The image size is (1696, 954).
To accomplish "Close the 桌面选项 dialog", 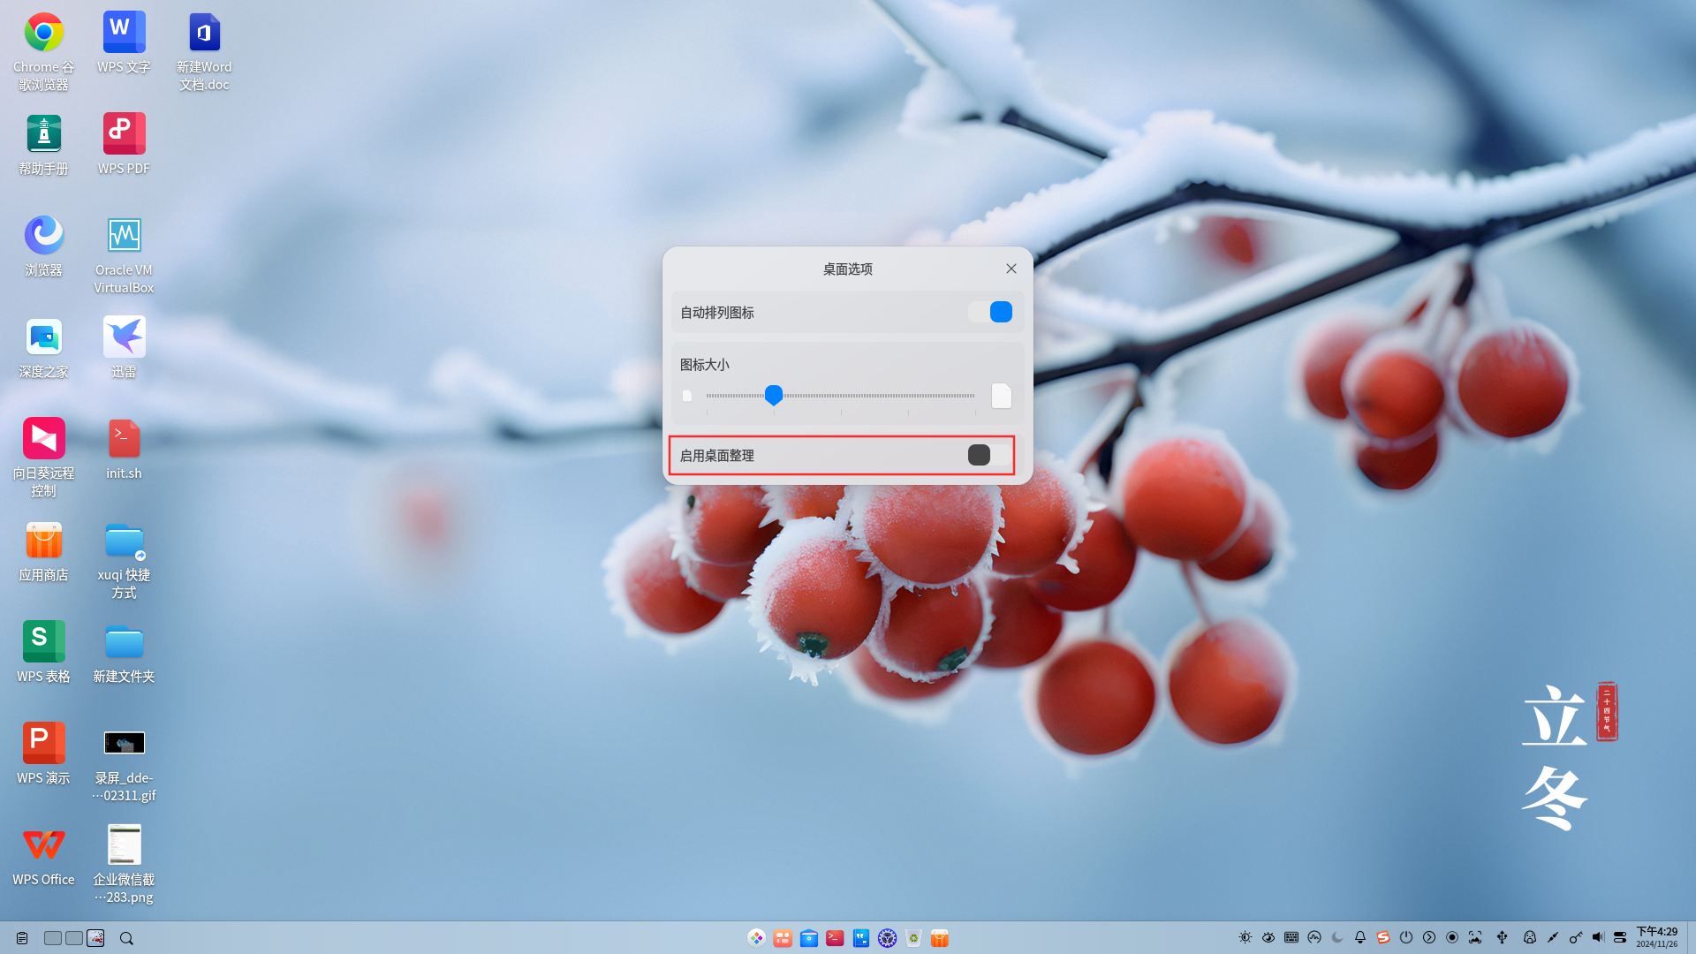I will click(x=1011, y=269).
